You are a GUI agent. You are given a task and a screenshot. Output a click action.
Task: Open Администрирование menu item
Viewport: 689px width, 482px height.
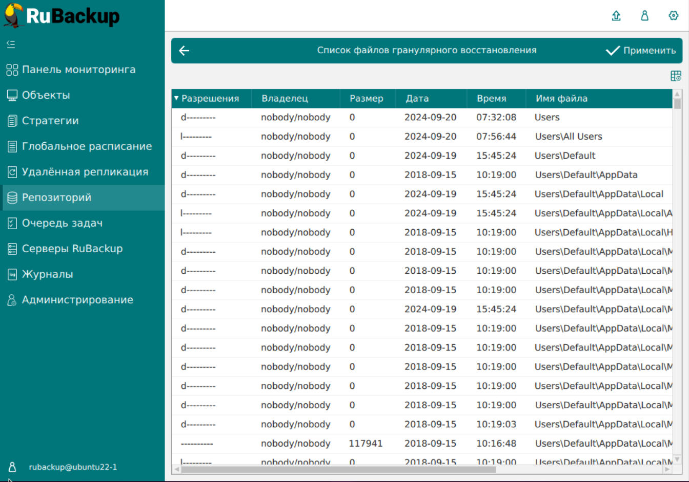(77, 300)
